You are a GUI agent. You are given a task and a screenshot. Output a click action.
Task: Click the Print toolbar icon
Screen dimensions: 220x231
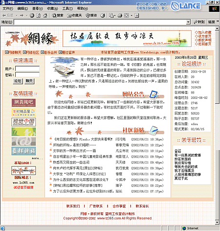(x=120, y=16)
